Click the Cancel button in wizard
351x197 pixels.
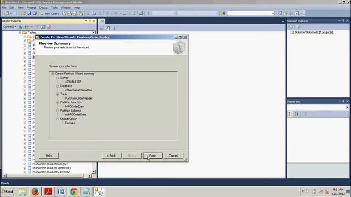pyautogui.click(x=173, y=155)
